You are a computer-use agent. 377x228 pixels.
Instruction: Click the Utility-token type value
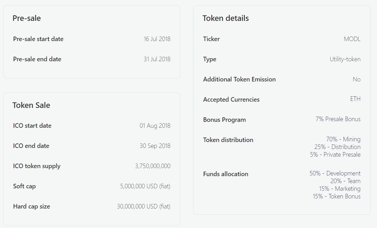pos(345,59)
